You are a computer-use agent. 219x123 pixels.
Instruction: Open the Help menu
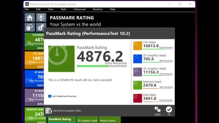point(113,9)
